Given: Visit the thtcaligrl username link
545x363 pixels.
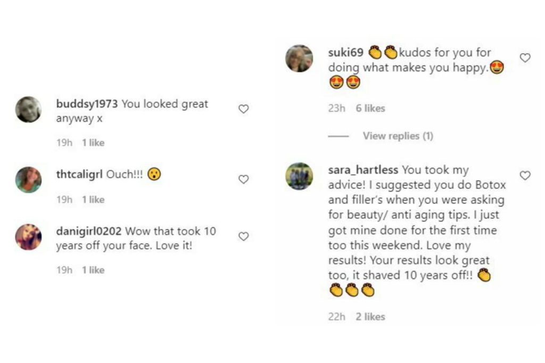Looking at the screenshot, I should pyautogui.click(x=79, y=174).
